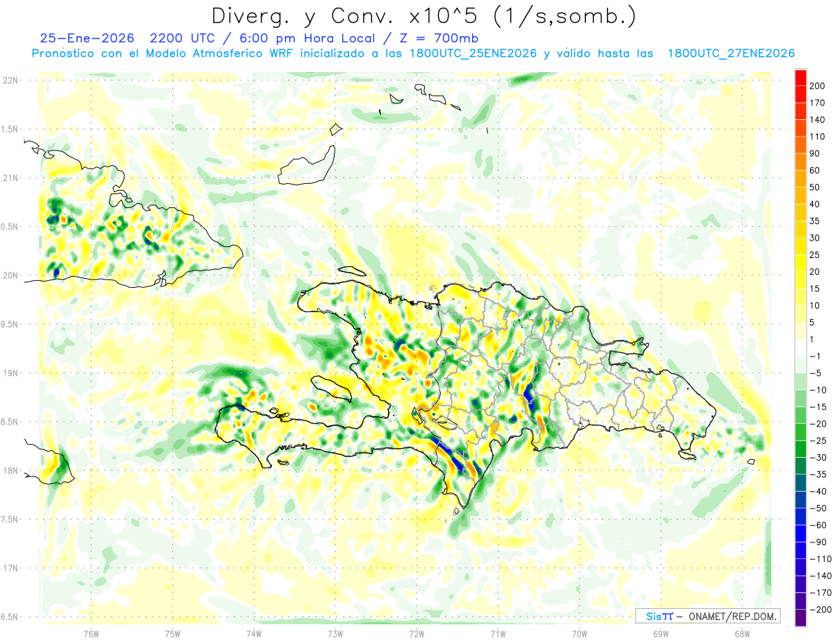
Task: Click the '22N' latitude label
Action: click(10, 80)
